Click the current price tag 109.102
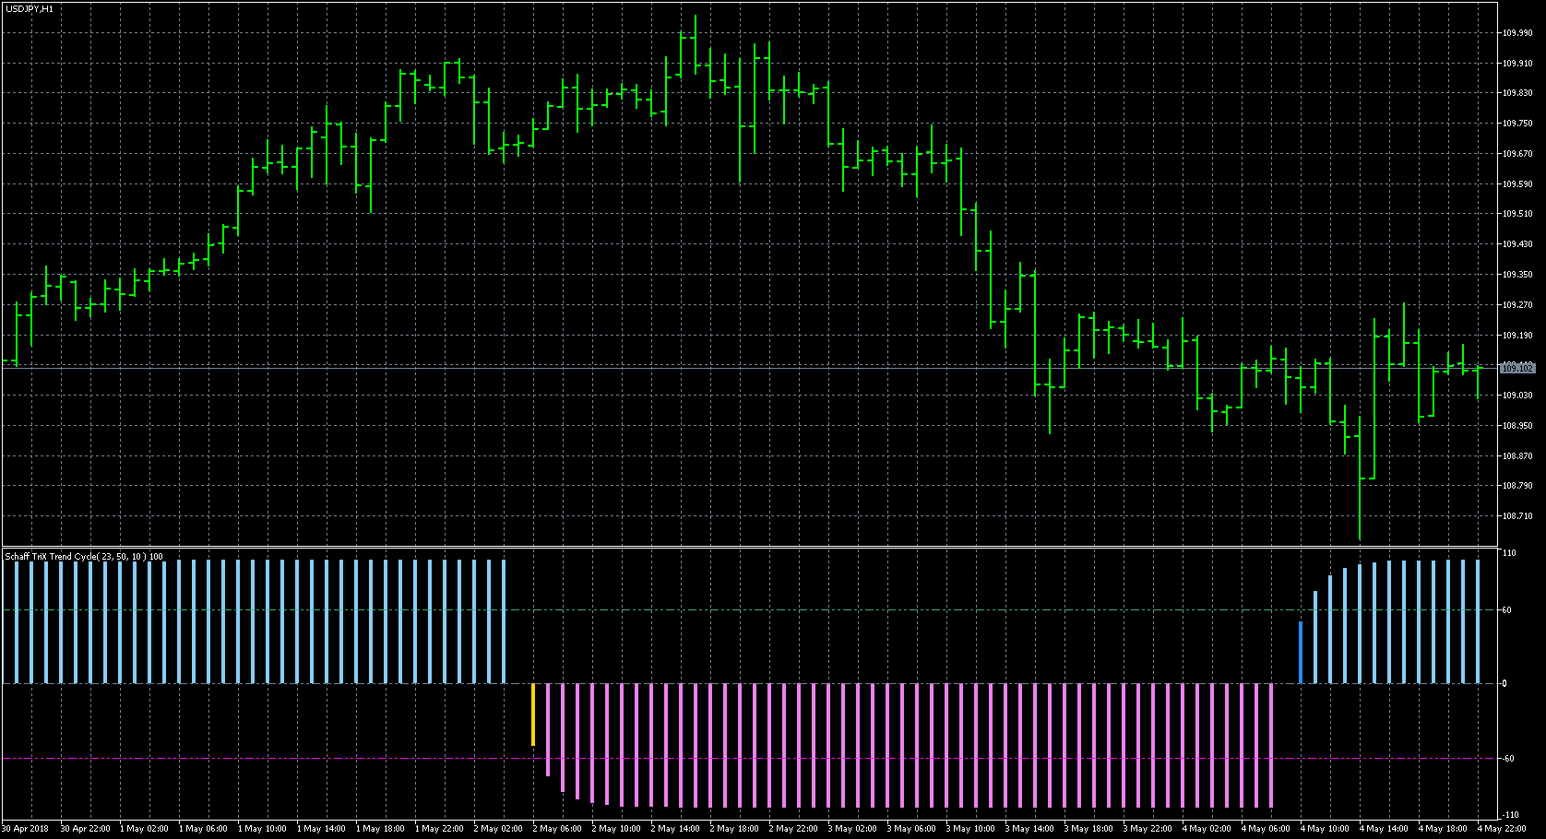1546x839 pixels. coord(1517,368)
